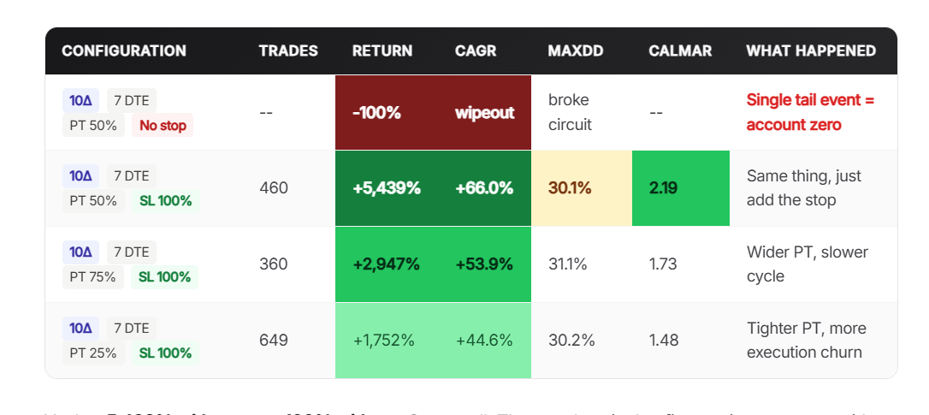929x415 pixels.
Task: Click the CONFIGURATION column header
Action: [x=124, y=50]
